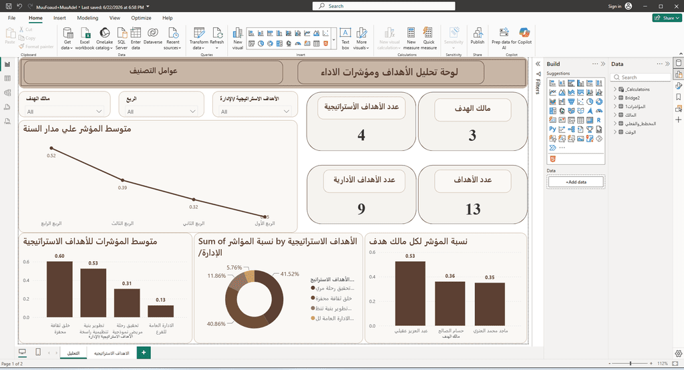This screenshot has height=370, width=684.
Task: Connect to Dataverse
Action: (153, 36)
